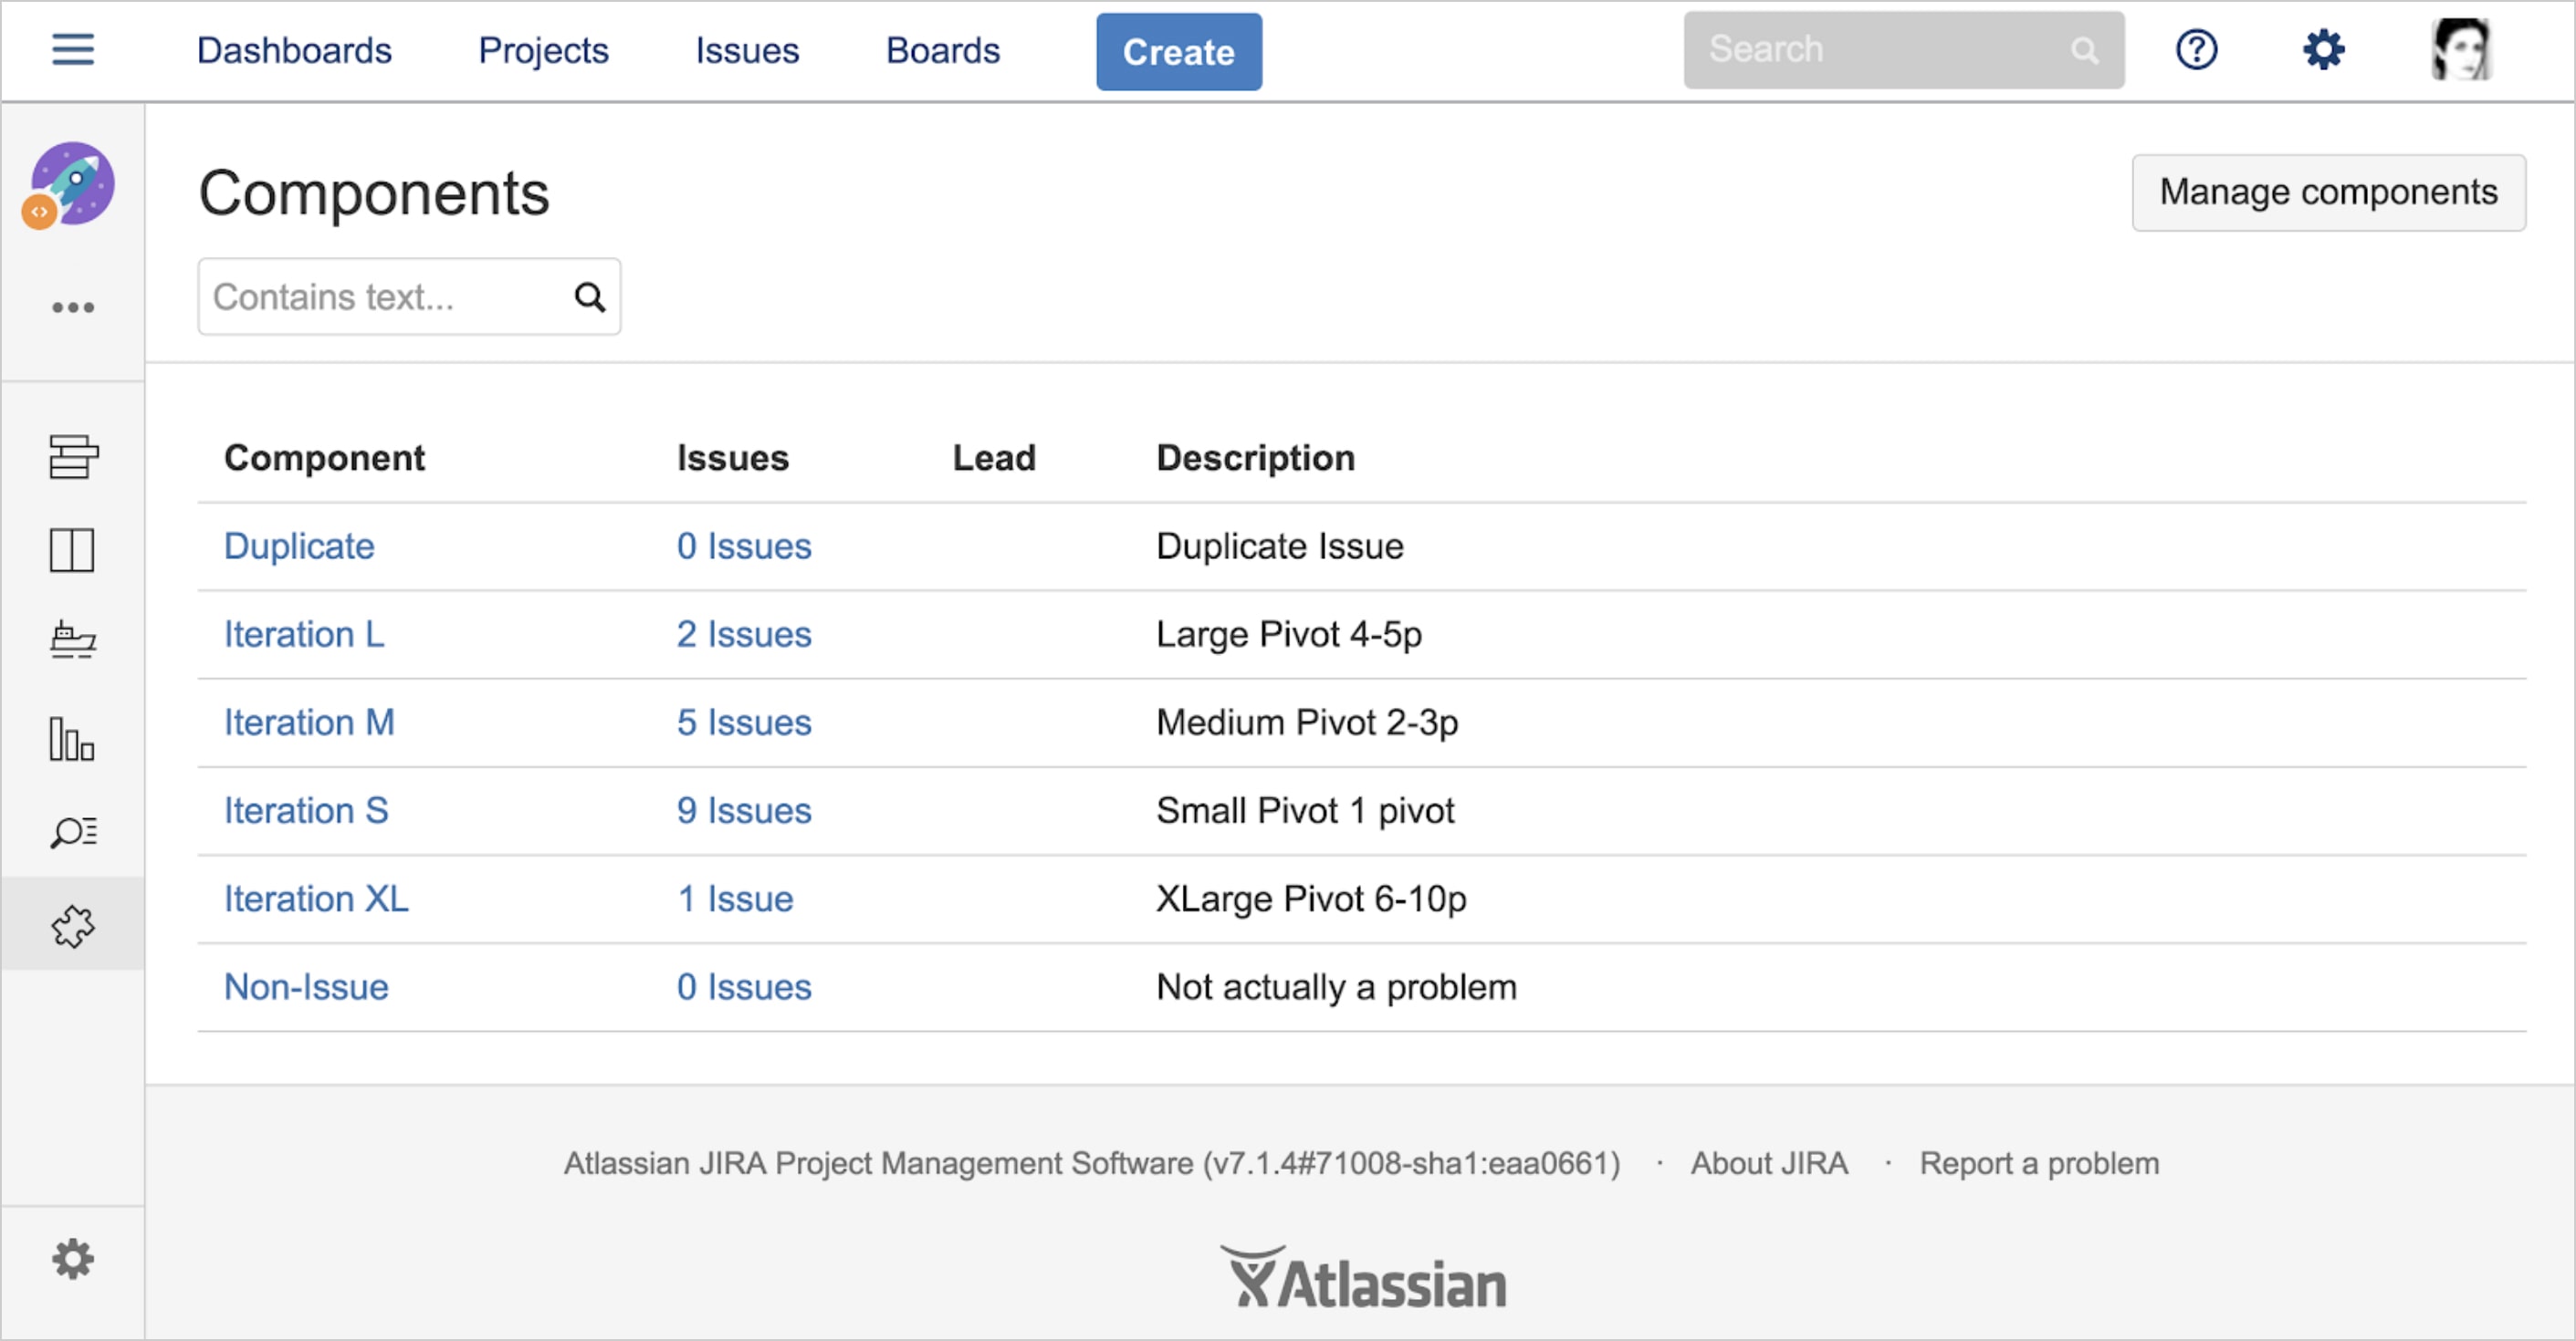Open the Dashboards menu
This screenshot has width=2576, height=1341.
point(294,50)
